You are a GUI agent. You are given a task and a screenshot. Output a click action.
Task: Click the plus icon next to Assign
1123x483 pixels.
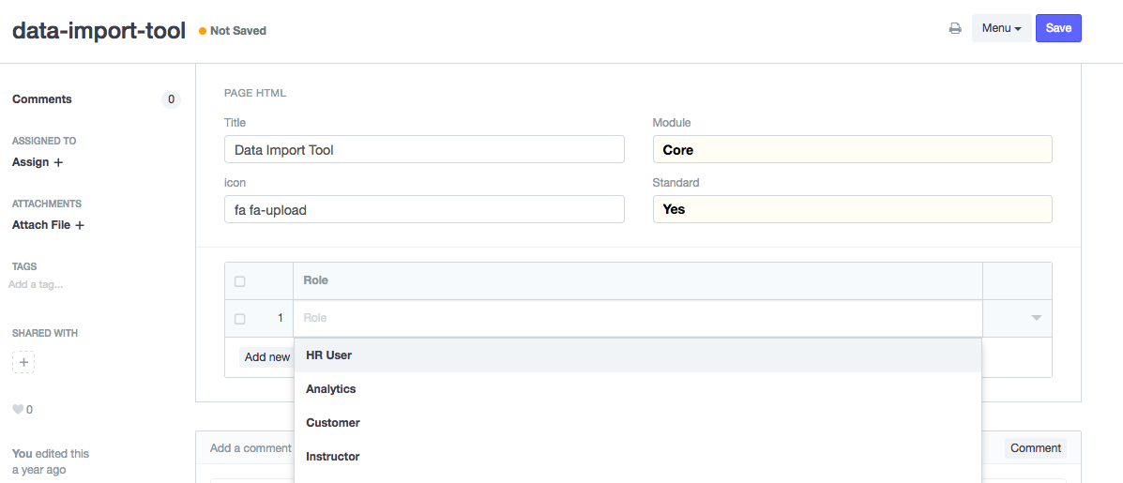[x=58, y=162]
